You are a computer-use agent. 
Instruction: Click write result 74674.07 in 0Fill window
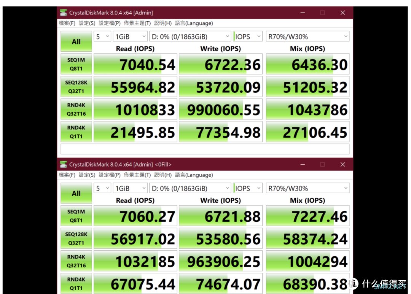(221, 283)
